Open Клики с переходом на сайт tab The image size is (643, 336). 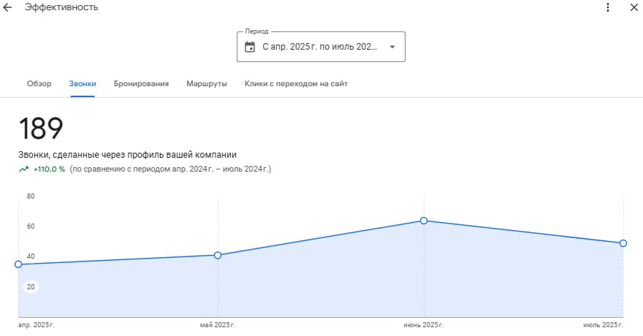(296, 84)
